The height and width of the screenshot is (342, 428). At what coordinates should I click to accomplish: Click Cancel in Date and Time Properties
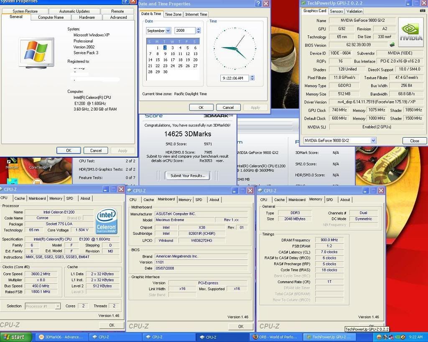pos(228,108)
